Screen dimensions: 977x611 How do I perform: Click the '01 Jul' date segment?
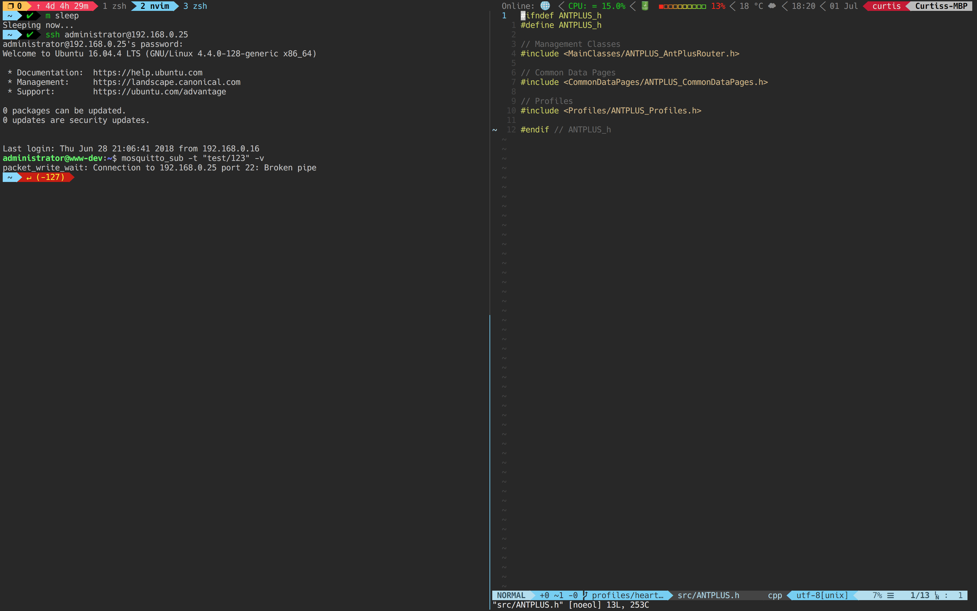point(844,6)
